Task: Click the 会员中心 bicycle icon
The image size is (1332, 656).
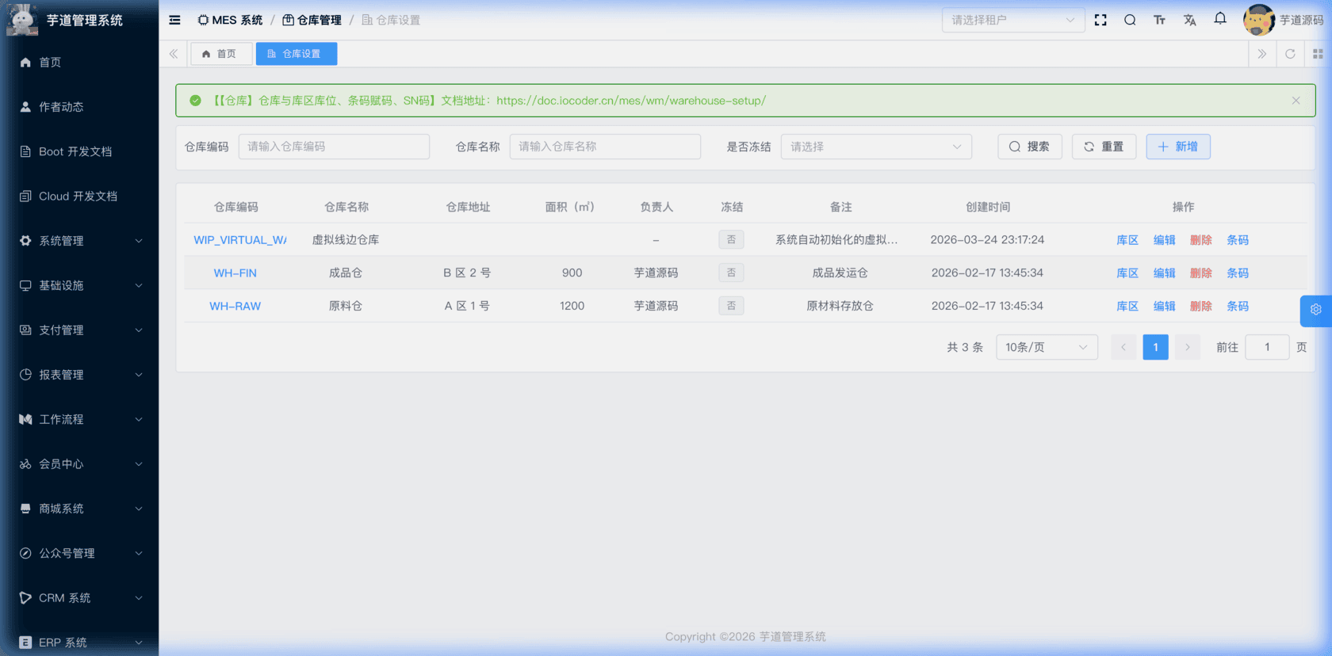Action: pyautogui.click(x=25, y=464)
